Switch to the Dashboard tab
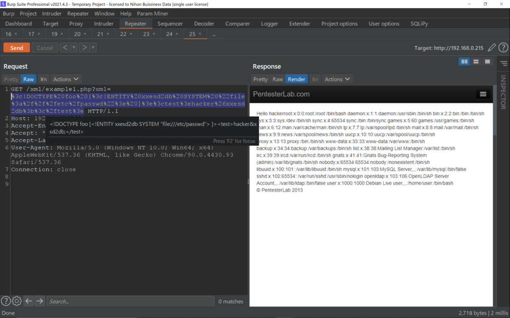The width and height of the screenshot is (510, 318). (x=19, y=24)
